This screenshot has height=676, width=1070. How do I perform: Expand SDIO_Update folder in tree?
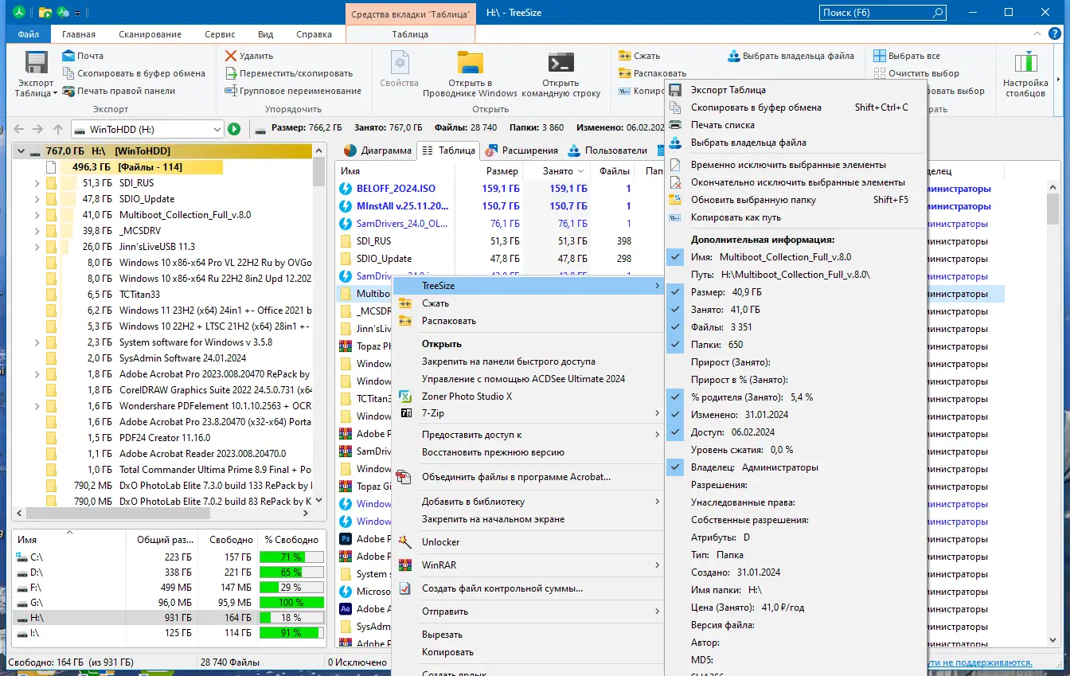[37, 199]
